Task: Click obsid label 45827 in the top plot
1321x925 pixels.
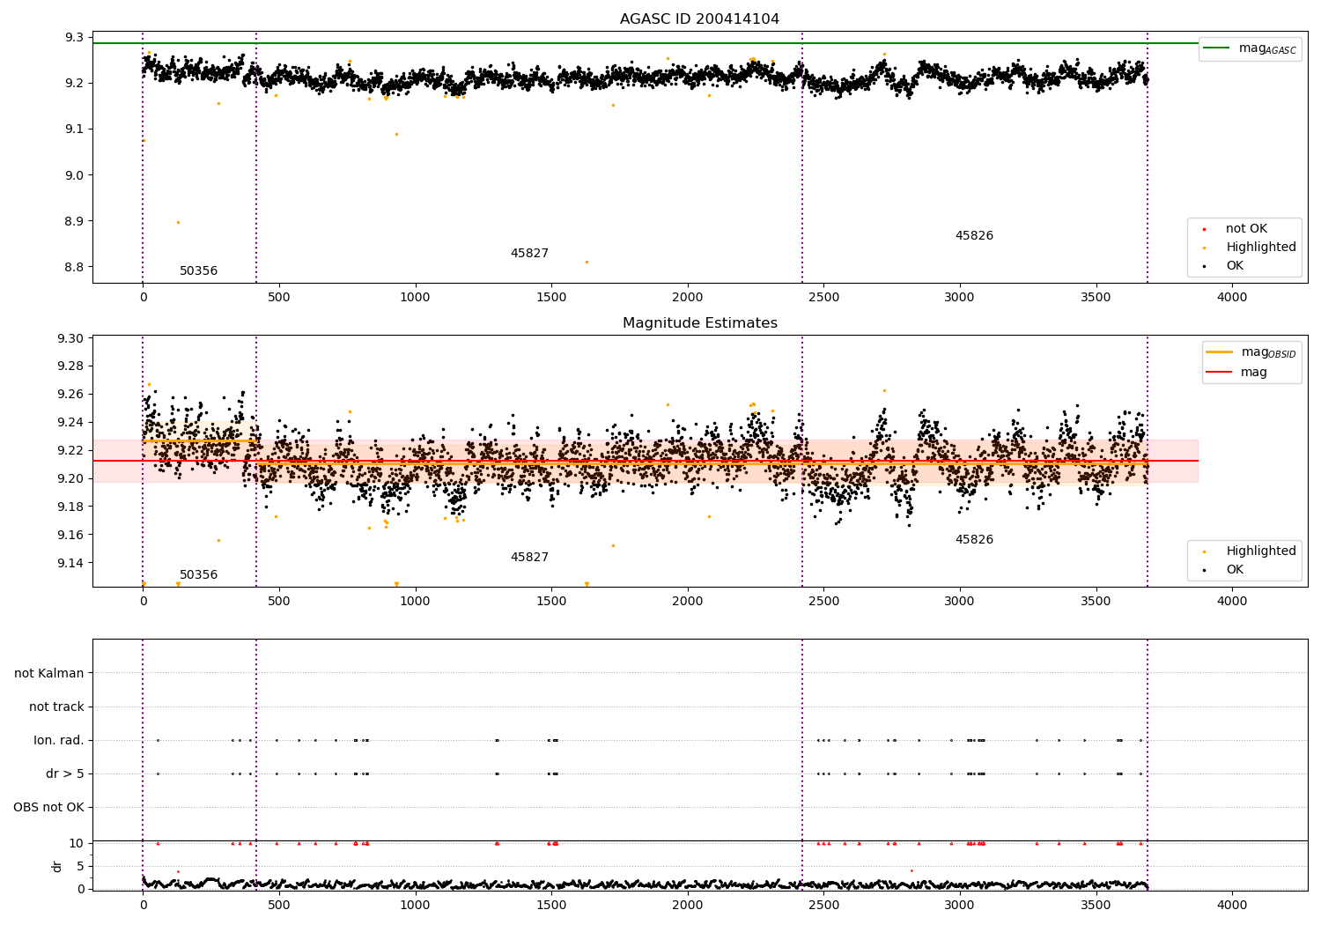Action: (529, 253)
